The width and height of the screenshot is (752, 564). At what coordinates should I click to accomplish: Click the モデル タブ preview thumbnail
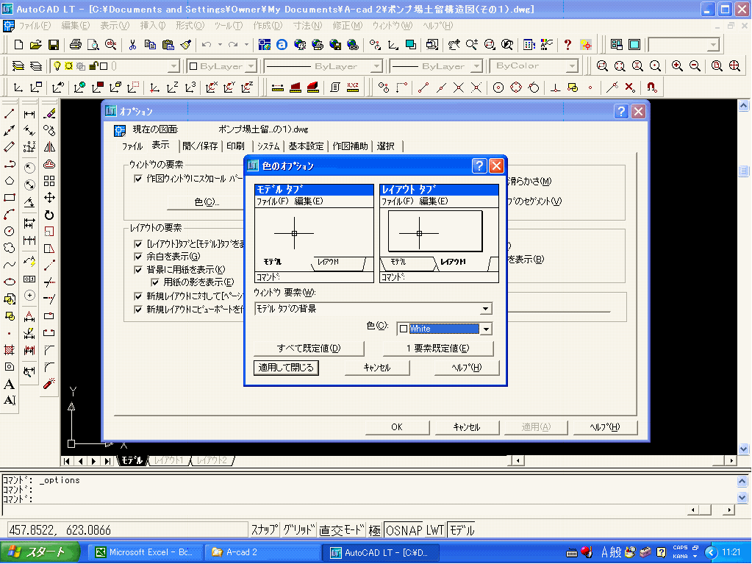[314, 233]
